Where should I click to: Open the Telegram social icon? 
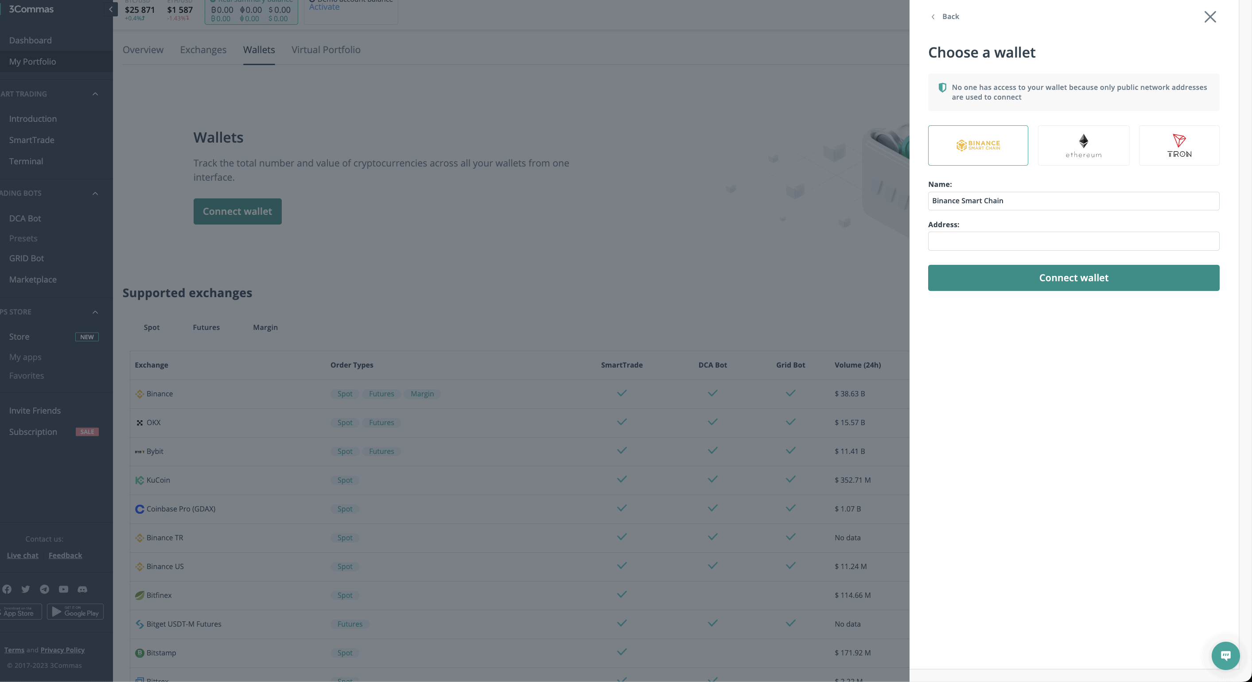point(45,589)
